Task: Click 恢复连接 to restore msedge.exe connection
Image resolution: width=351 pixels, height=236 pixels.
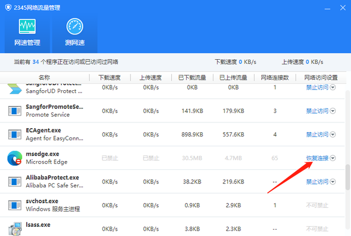Action: (316, 158)
